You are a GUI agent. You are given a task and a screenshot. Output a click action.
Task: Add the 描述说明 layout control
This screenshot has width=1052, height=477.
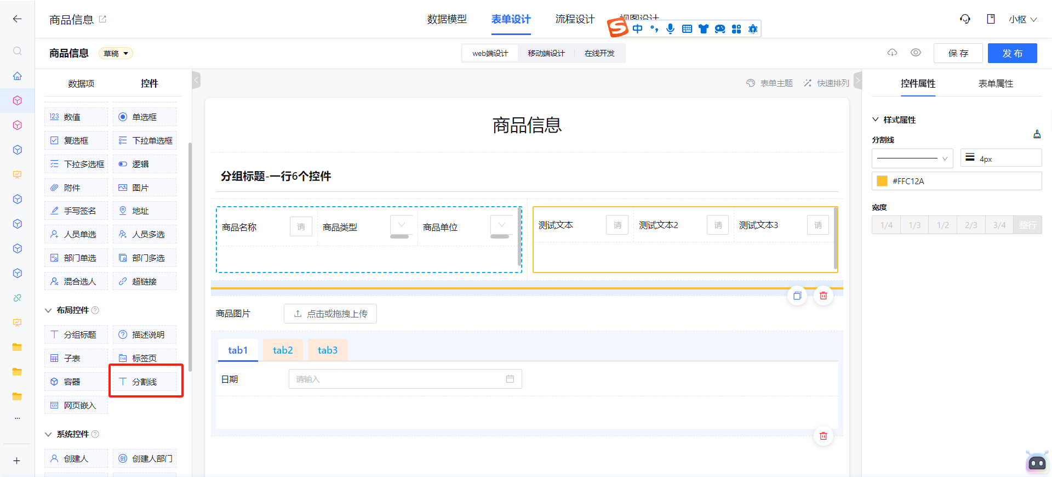click(145, 334)
